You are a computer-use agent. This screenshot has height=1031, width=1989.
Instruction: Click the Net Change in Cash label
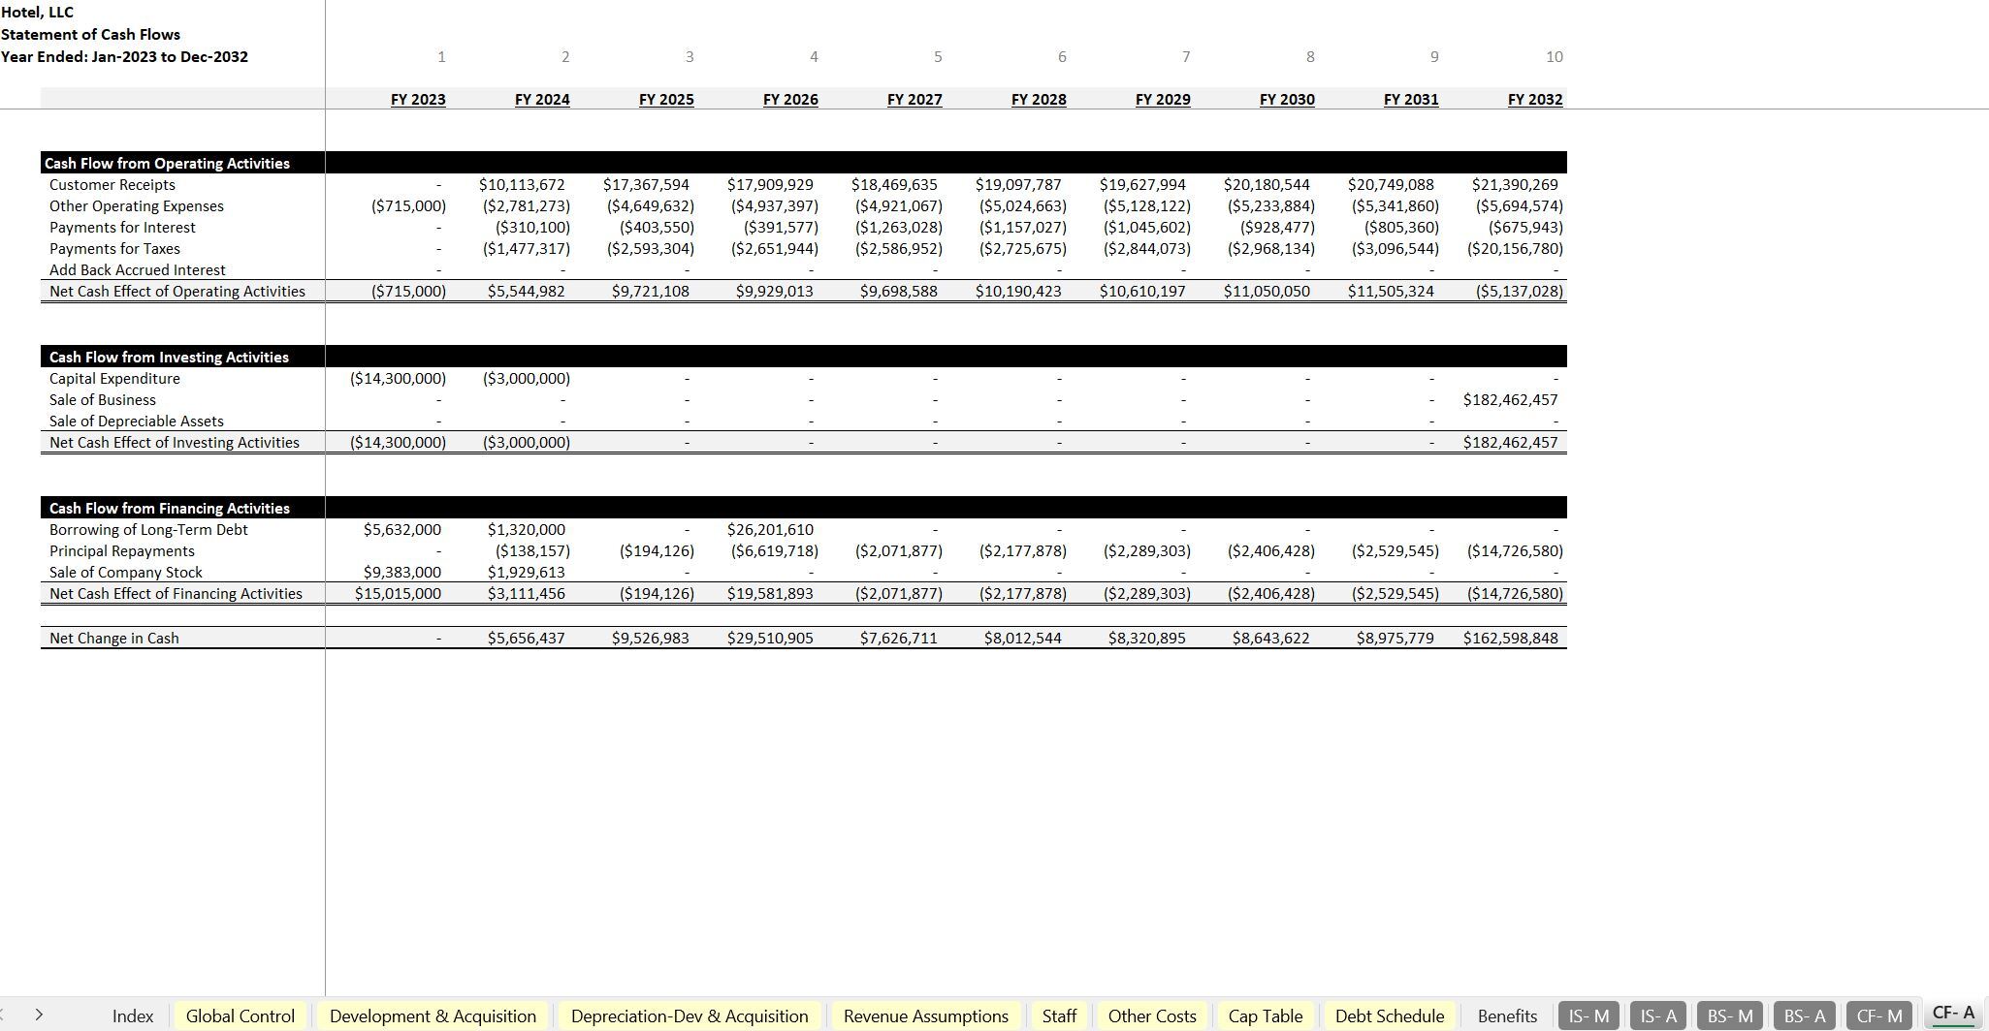coord(113,638)
